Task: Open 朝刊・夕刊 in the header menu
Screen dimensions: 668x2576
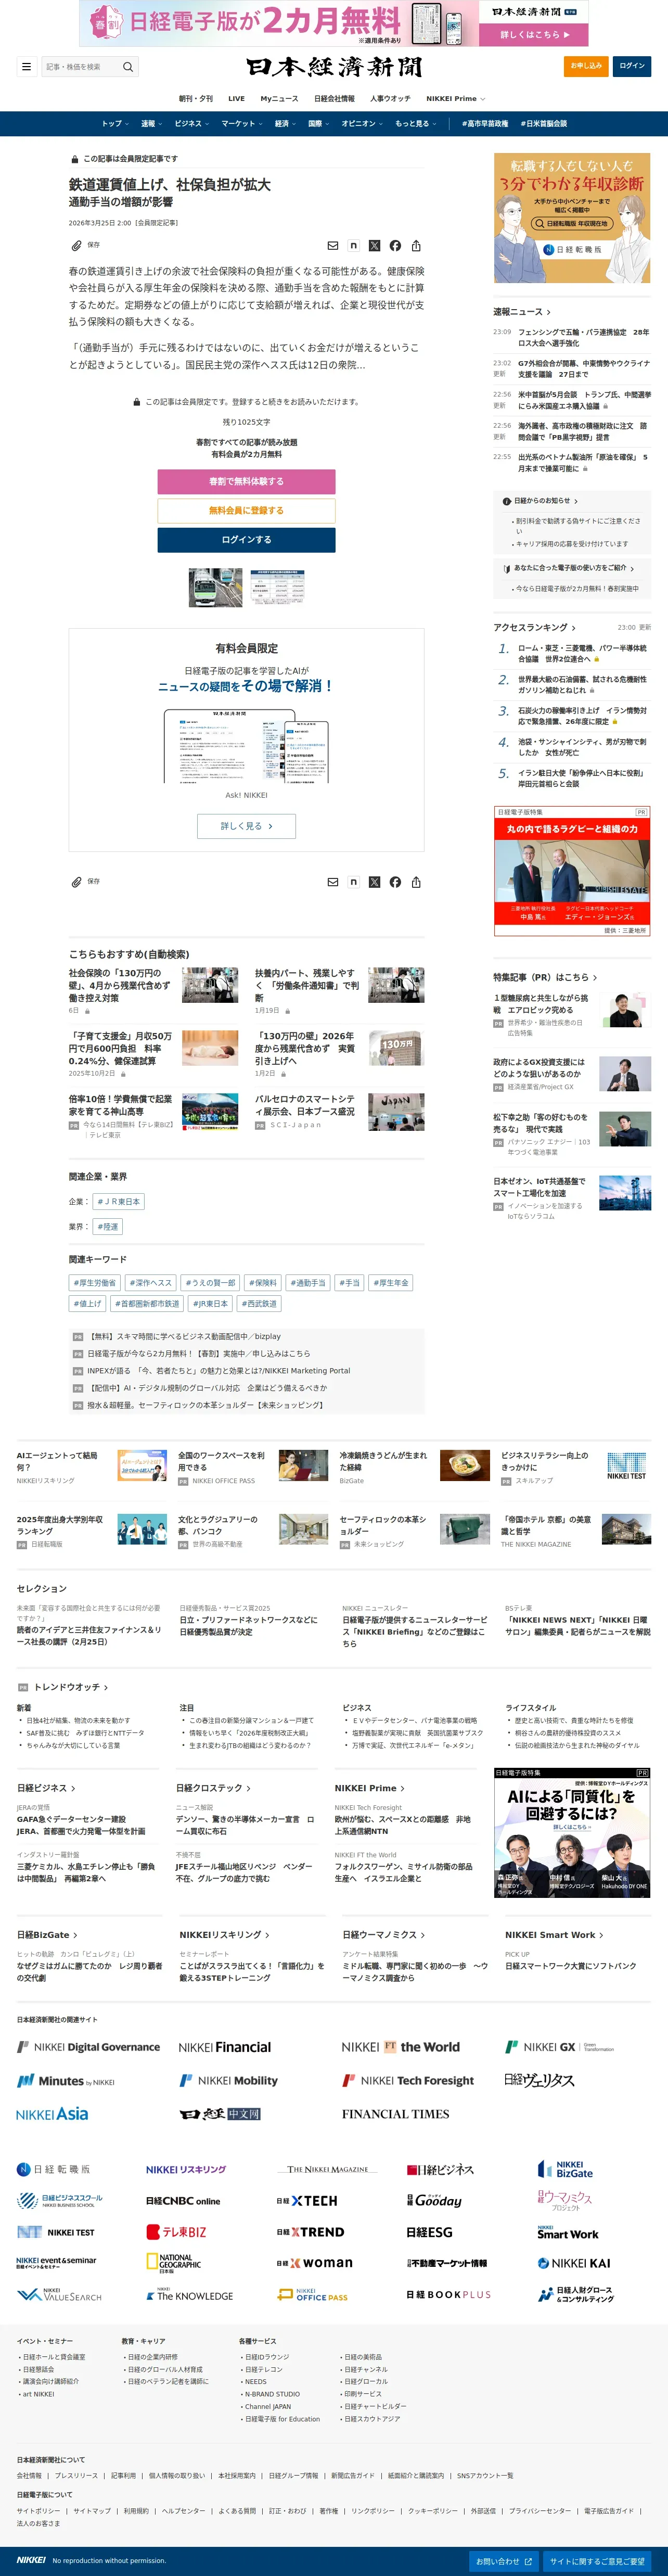Action: [x=196, y=99]
